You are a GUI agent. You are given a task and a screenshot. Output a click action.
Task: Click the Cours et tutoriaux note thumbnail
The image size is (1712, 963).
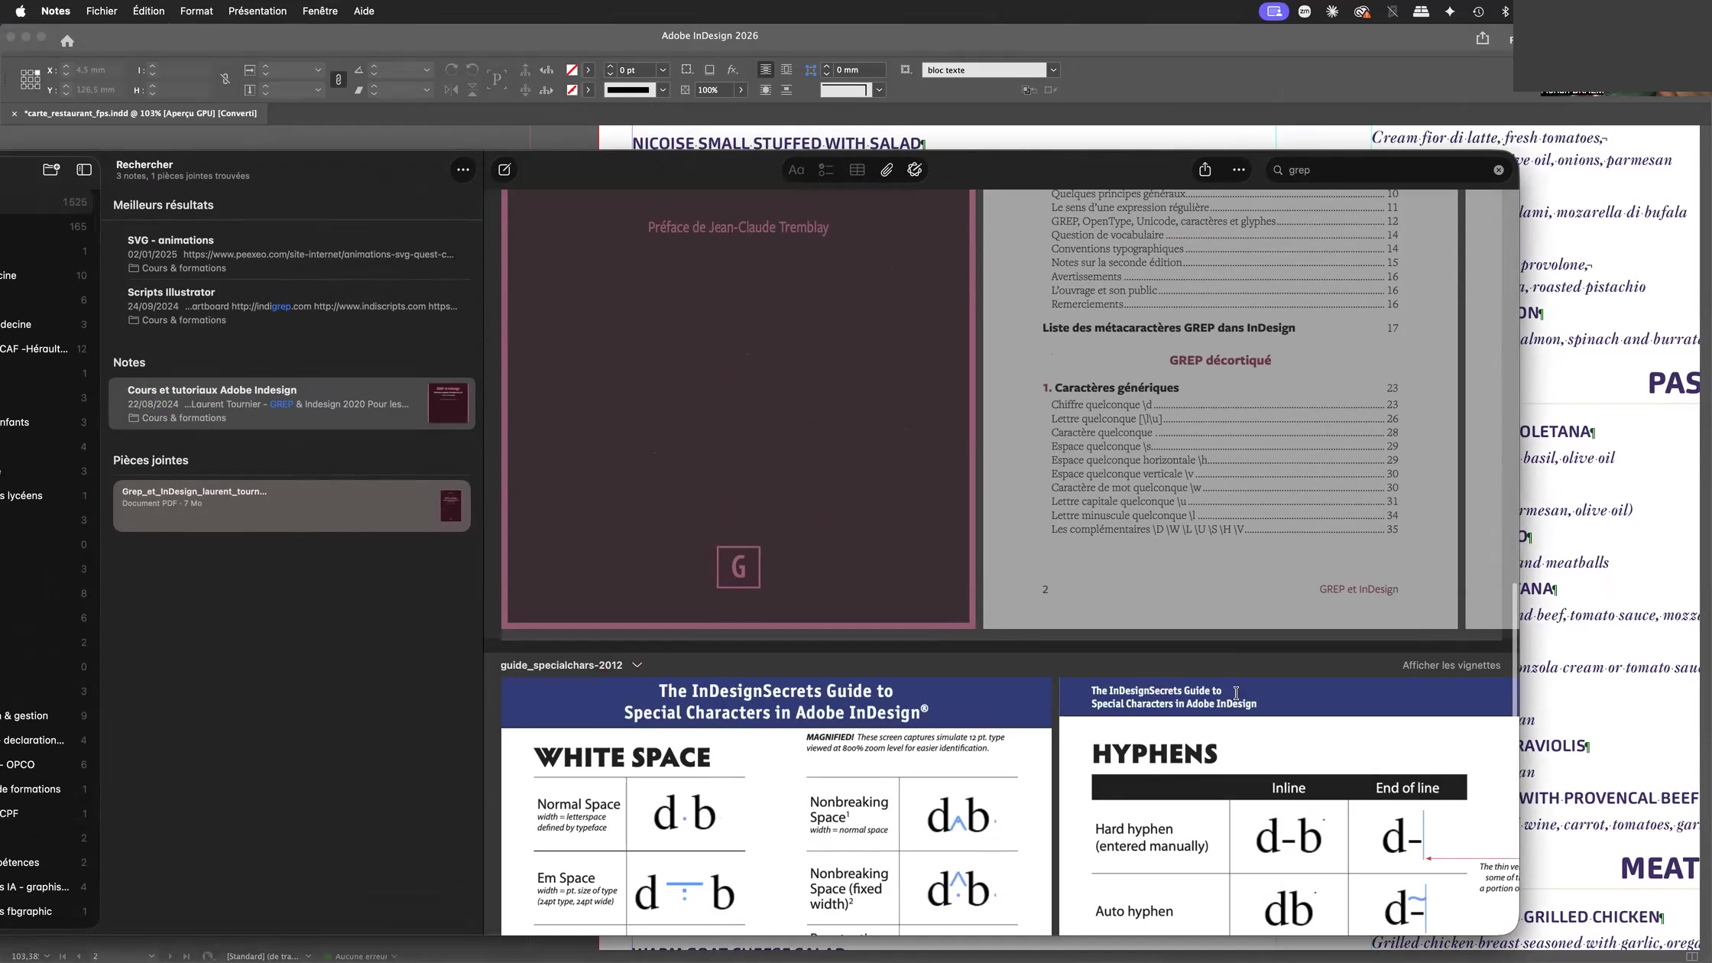click(x=448, y=404)
